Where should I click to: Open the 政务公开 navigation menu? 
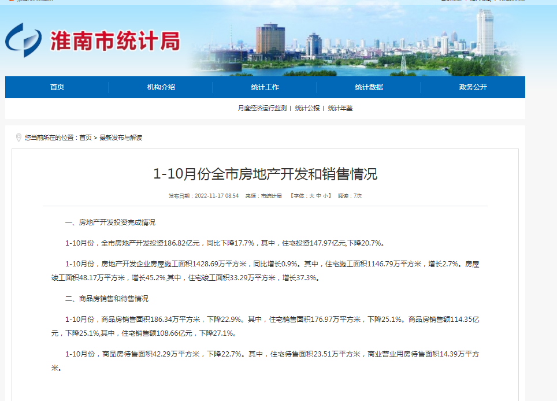[x=473, y=87]
